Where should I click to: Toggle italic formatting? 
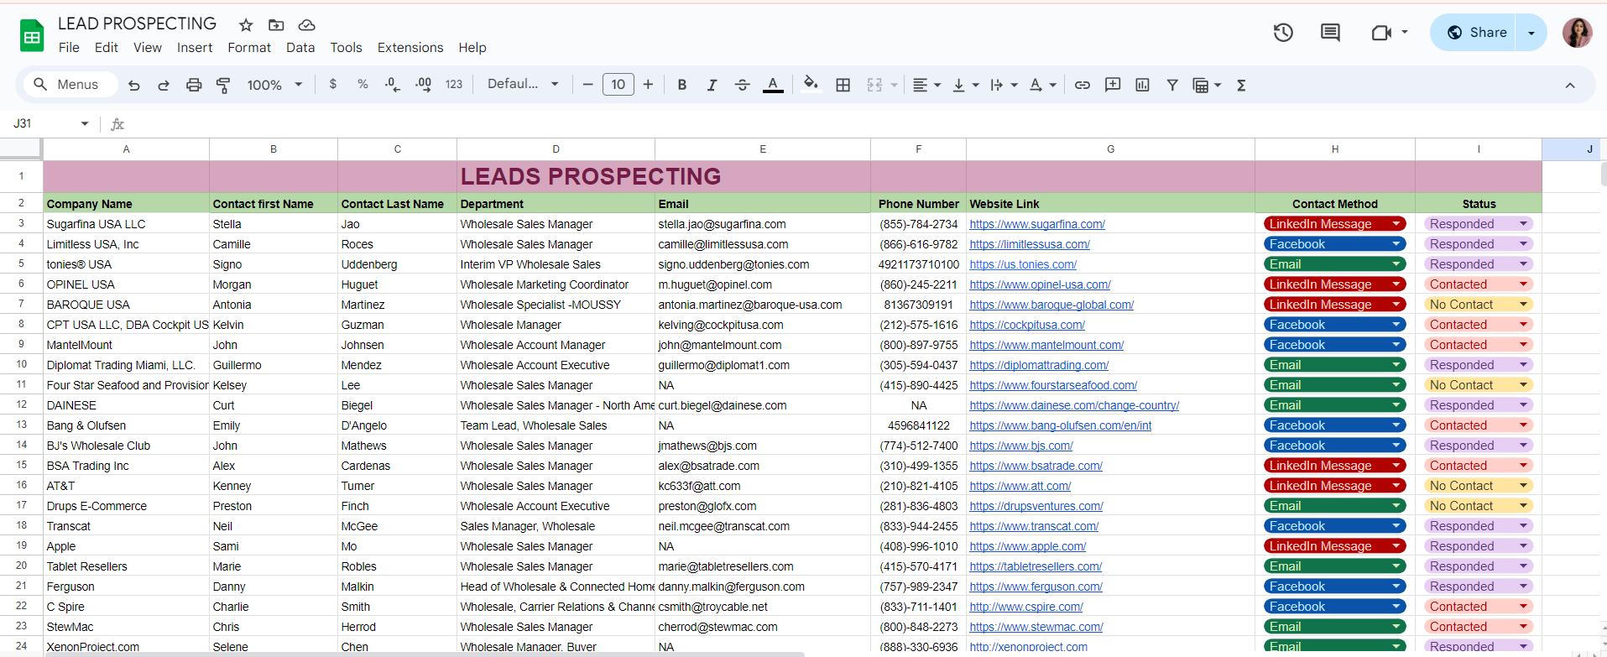[712, 85]
